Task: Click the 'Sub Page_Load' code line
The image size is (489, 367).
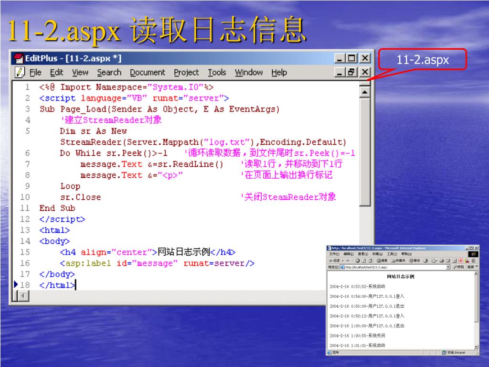Action: 159,109
